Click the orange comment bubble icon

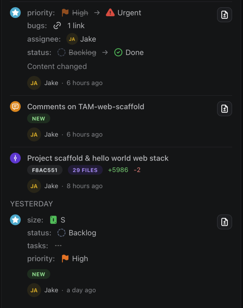[x=15, y=107]
